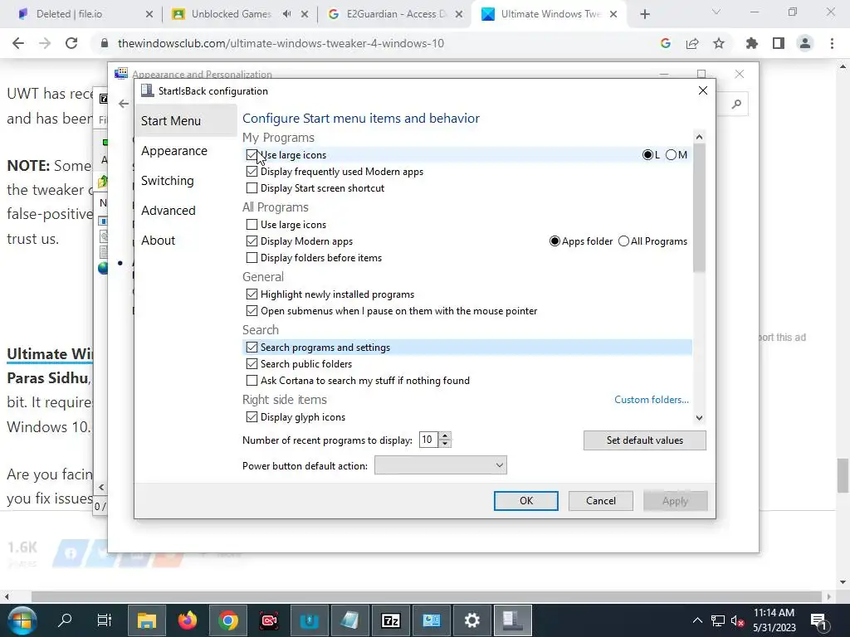Toggle Search programs and settings
850x637 pixels.
pos(252,348)
